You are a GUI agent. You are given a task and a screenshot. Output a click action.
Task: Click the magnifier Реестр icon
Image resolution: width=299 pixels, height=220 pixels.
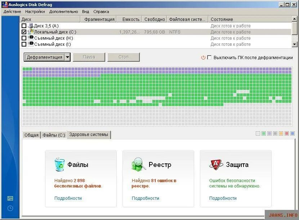click(139, 164)
